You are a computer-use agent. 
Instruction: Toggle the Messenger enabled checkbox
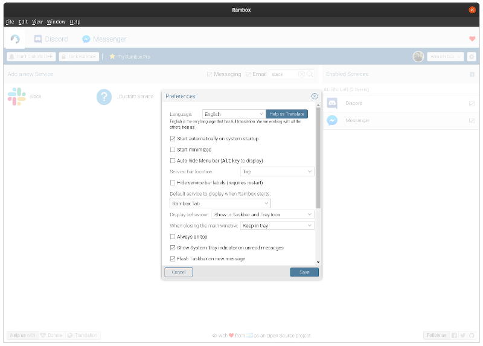(x=472, y=121)
